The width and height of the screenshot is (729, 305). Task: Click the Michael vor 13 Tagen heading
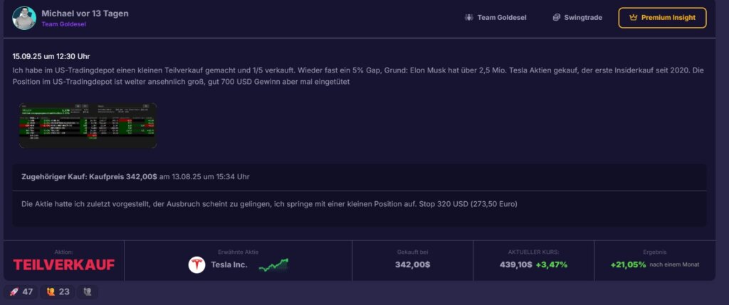[85, 14]
